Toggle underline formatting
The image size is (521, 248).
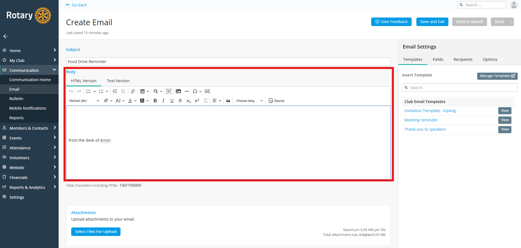(172, 101)
